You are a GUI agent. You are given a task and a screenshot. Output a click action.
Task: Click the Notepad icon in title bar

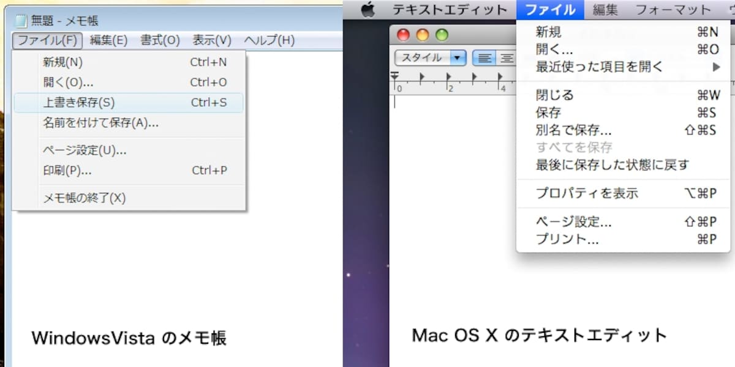(21, 22)
